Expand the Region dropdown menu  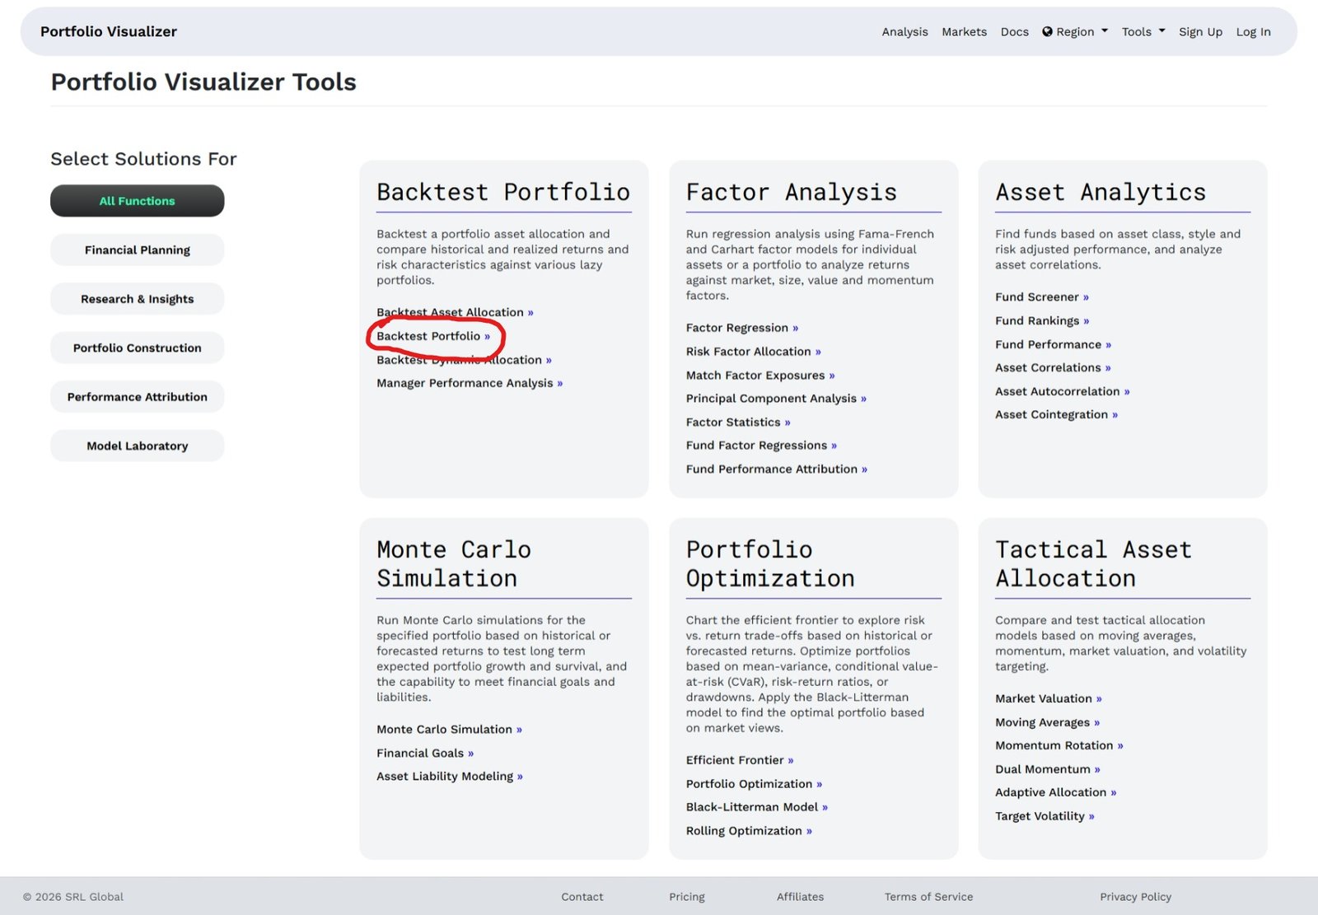(x=1075, y=32)
